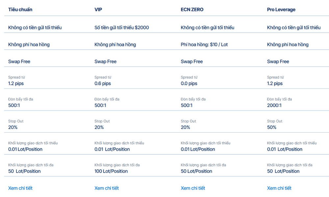Click 500:1 leverage in the VIP column
This screenshot has width=329, height=197.
pos(100,105)
